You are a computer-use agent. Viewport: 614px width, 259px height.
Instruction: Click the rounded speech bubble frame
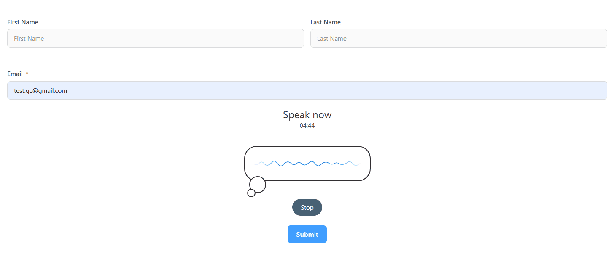coord(307,164)
